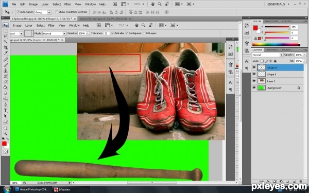This screenshot has width=309, height=193.
Task: Open the Windows Start menu
Action: tap(7, 189)
